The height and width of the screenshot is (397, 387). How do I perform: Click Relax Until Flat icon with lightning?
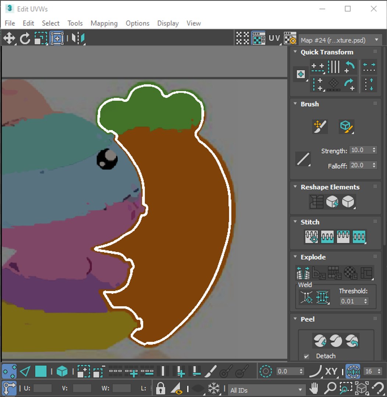click(x=332, y=202)
